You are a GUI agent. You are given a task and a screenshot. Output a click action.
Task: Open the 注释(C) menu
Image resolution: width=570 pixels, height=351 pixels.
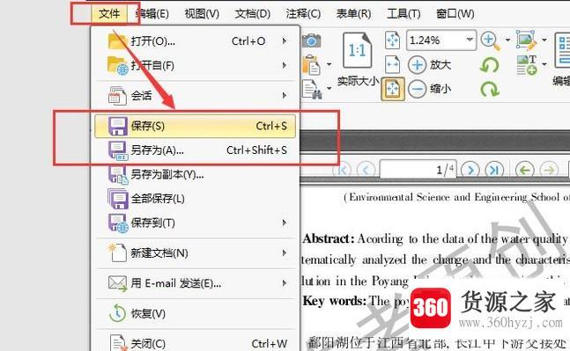(303, 14)
